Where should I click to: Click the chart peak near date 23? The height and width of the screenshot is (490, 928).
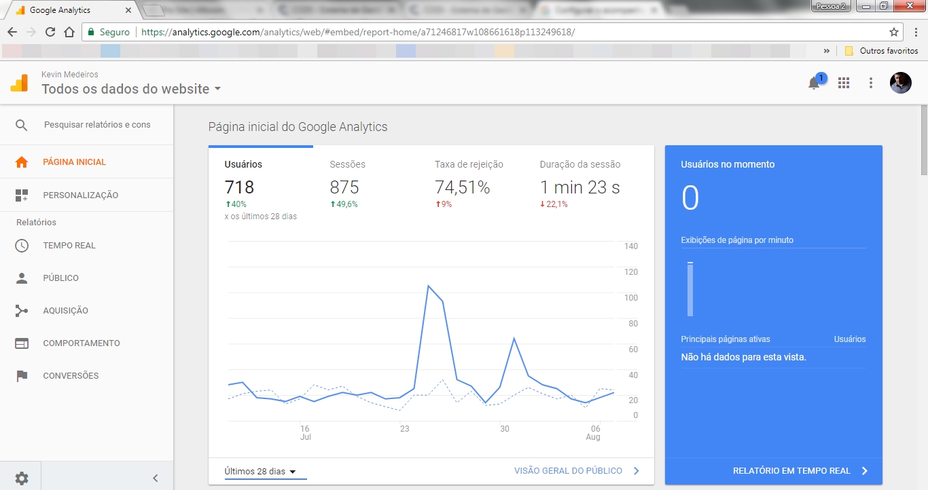click(429, 286)
